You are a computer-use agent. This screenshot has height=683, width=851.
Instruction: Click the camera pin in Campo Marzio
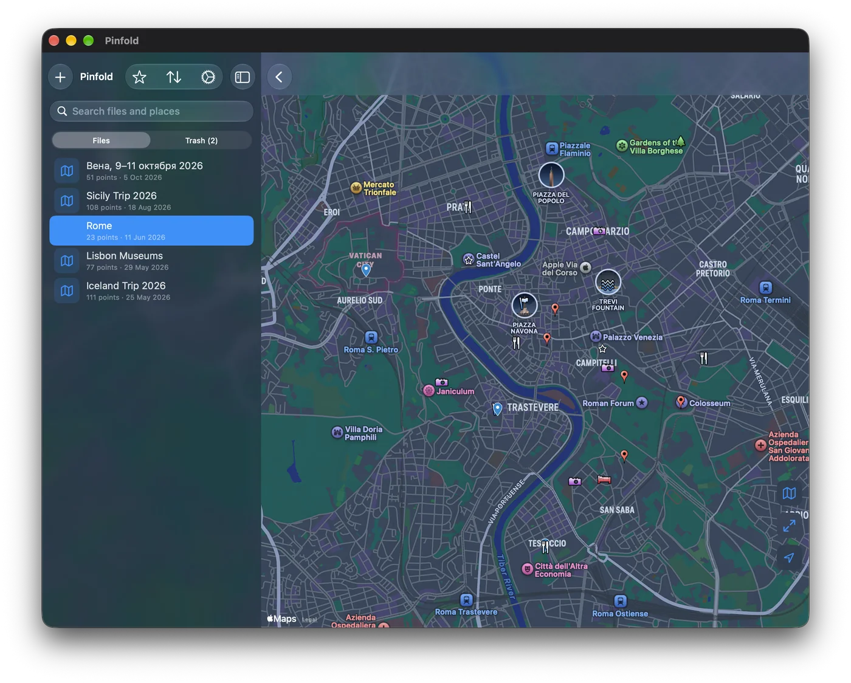599,231
